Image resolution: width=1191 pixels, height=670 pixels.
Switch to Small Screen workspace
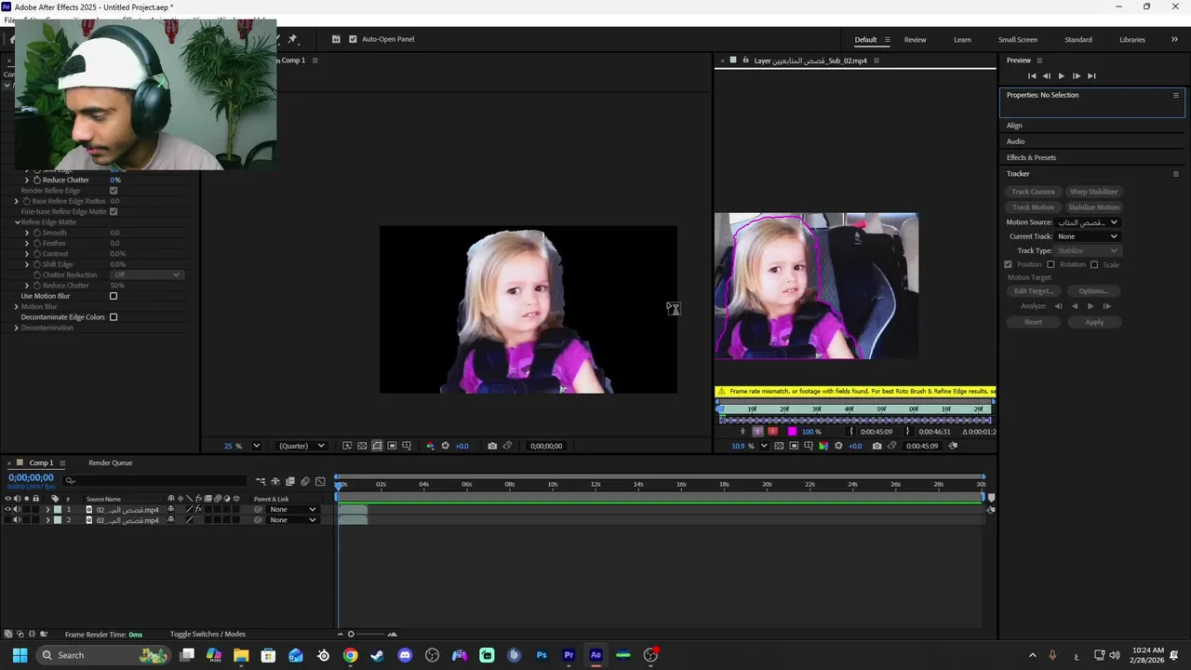[1018, 39]
